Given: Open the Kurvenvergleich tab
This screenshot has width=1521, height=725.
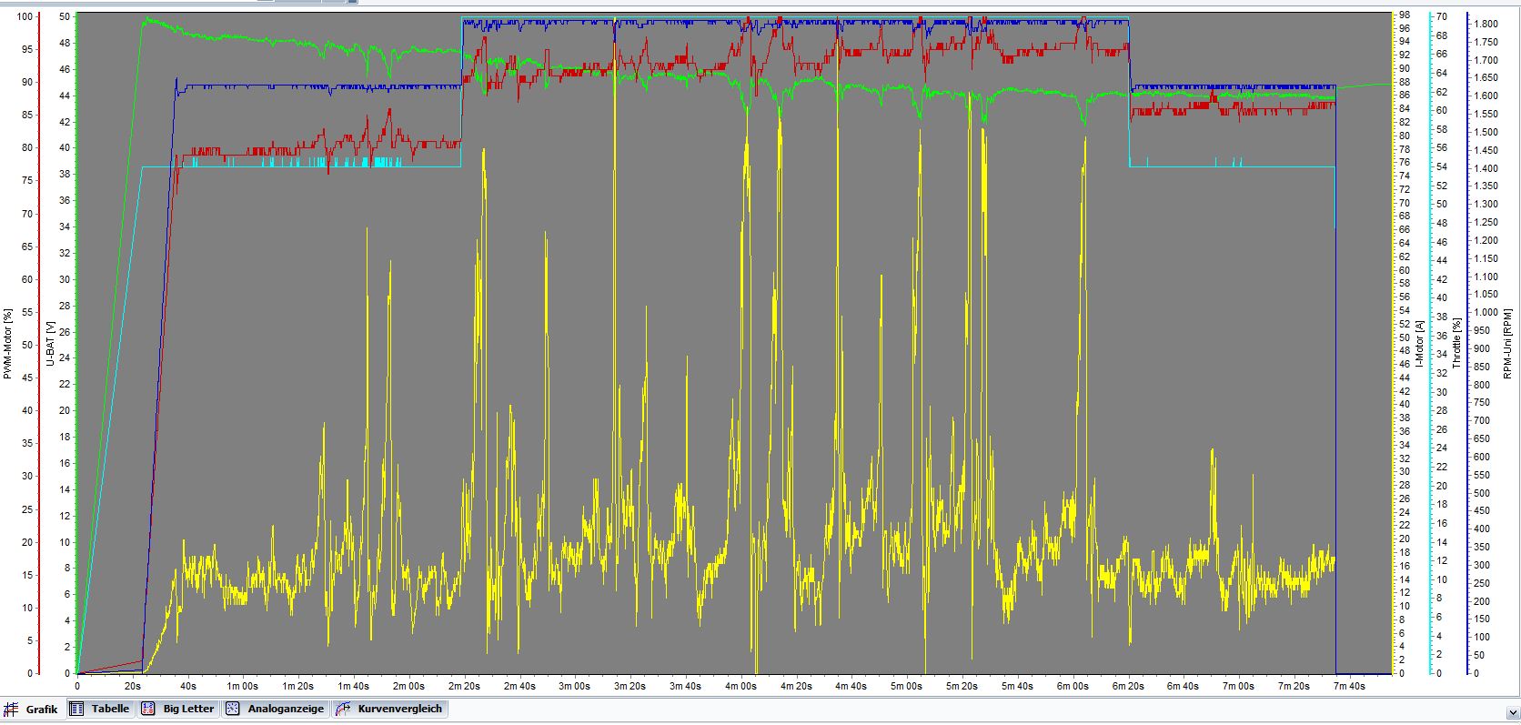Looking at the screenshot, I should click(399, 709).
